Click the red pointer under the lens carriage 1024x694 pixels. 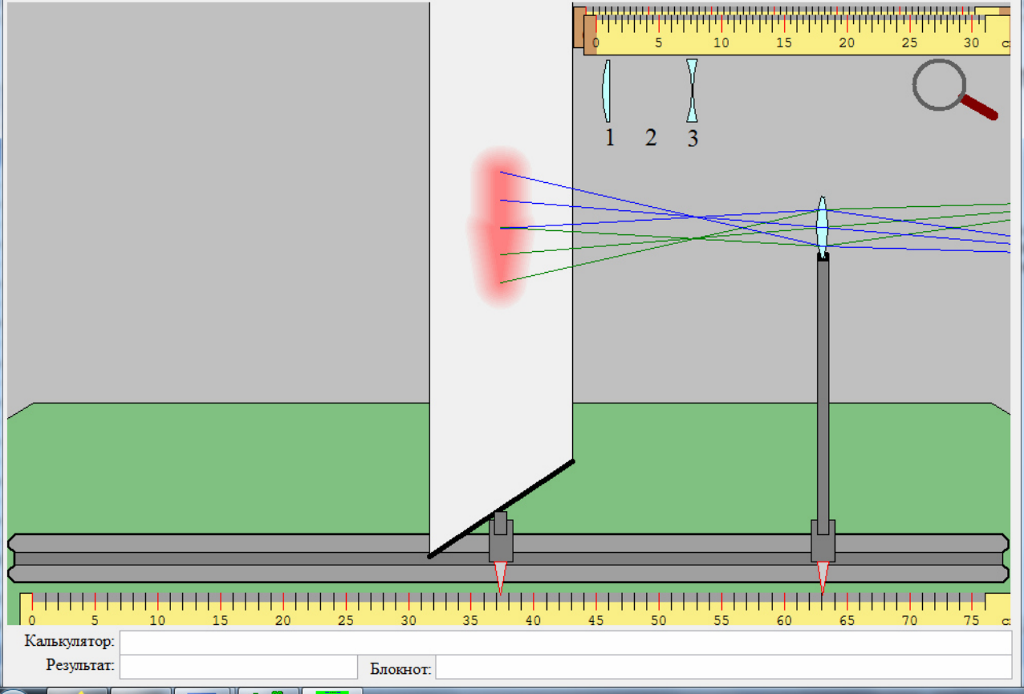pyautogui.click(x=823, y=578)
